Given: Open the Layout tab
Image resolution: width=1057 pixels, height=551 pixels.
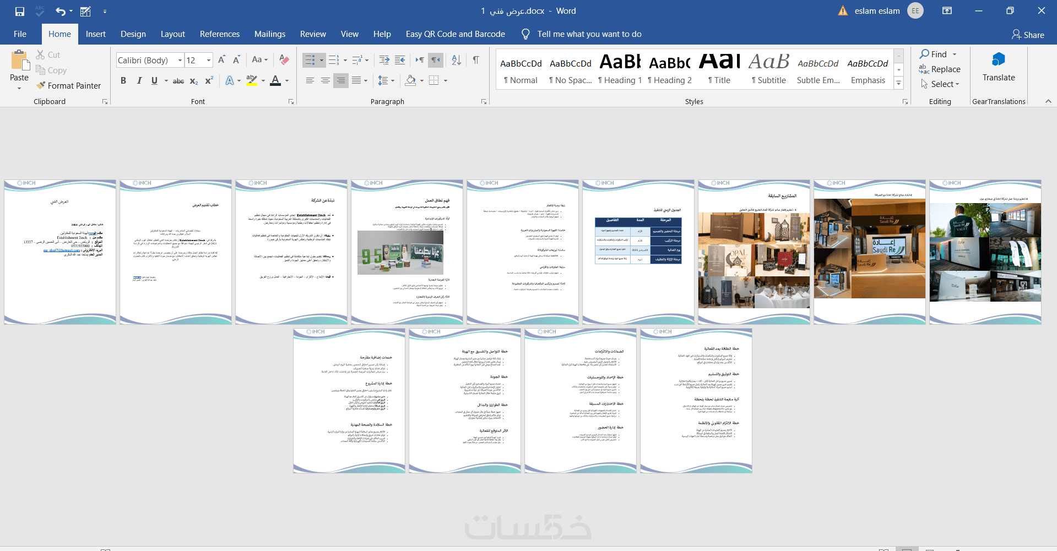Looking at the screenshot, I should (173, 34).
